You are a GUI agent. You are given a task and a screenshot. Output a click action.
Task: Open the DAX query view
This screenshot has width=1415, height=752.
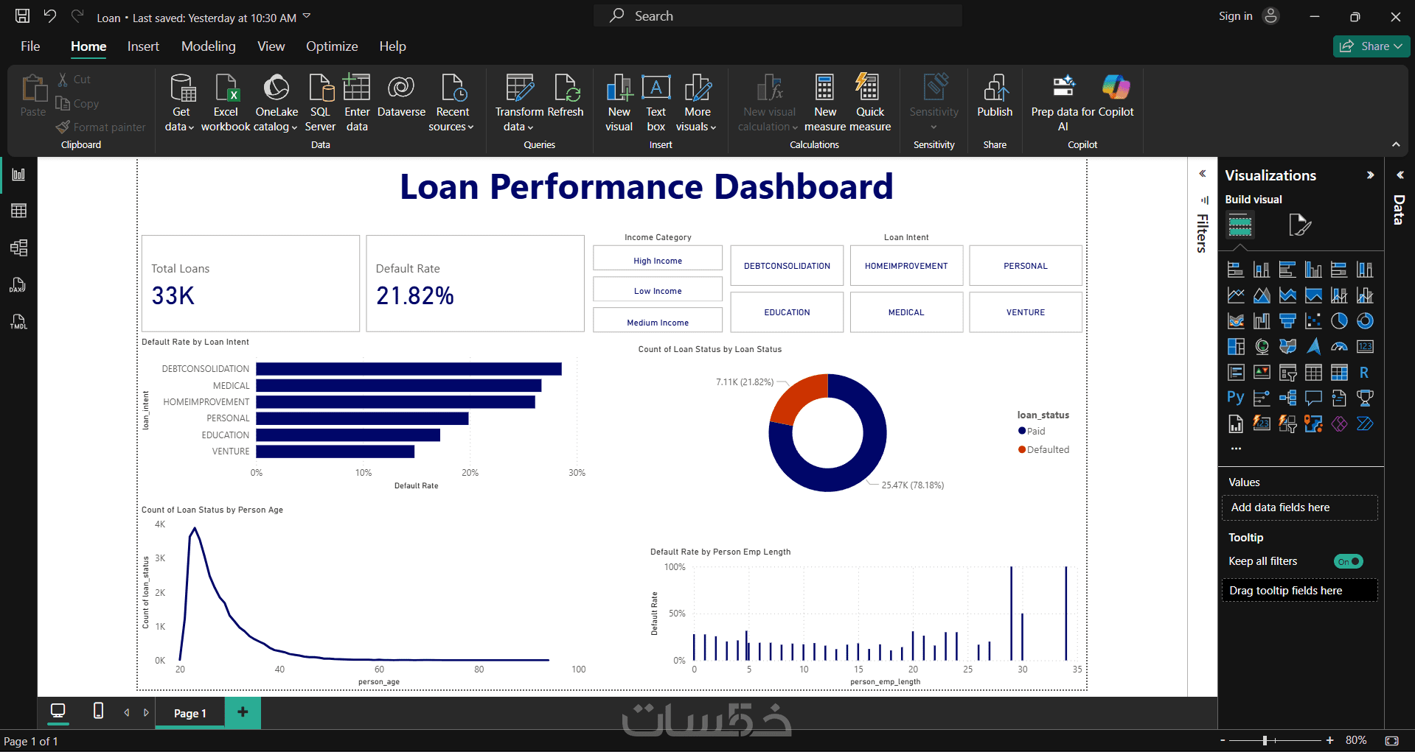pos(18,285)
